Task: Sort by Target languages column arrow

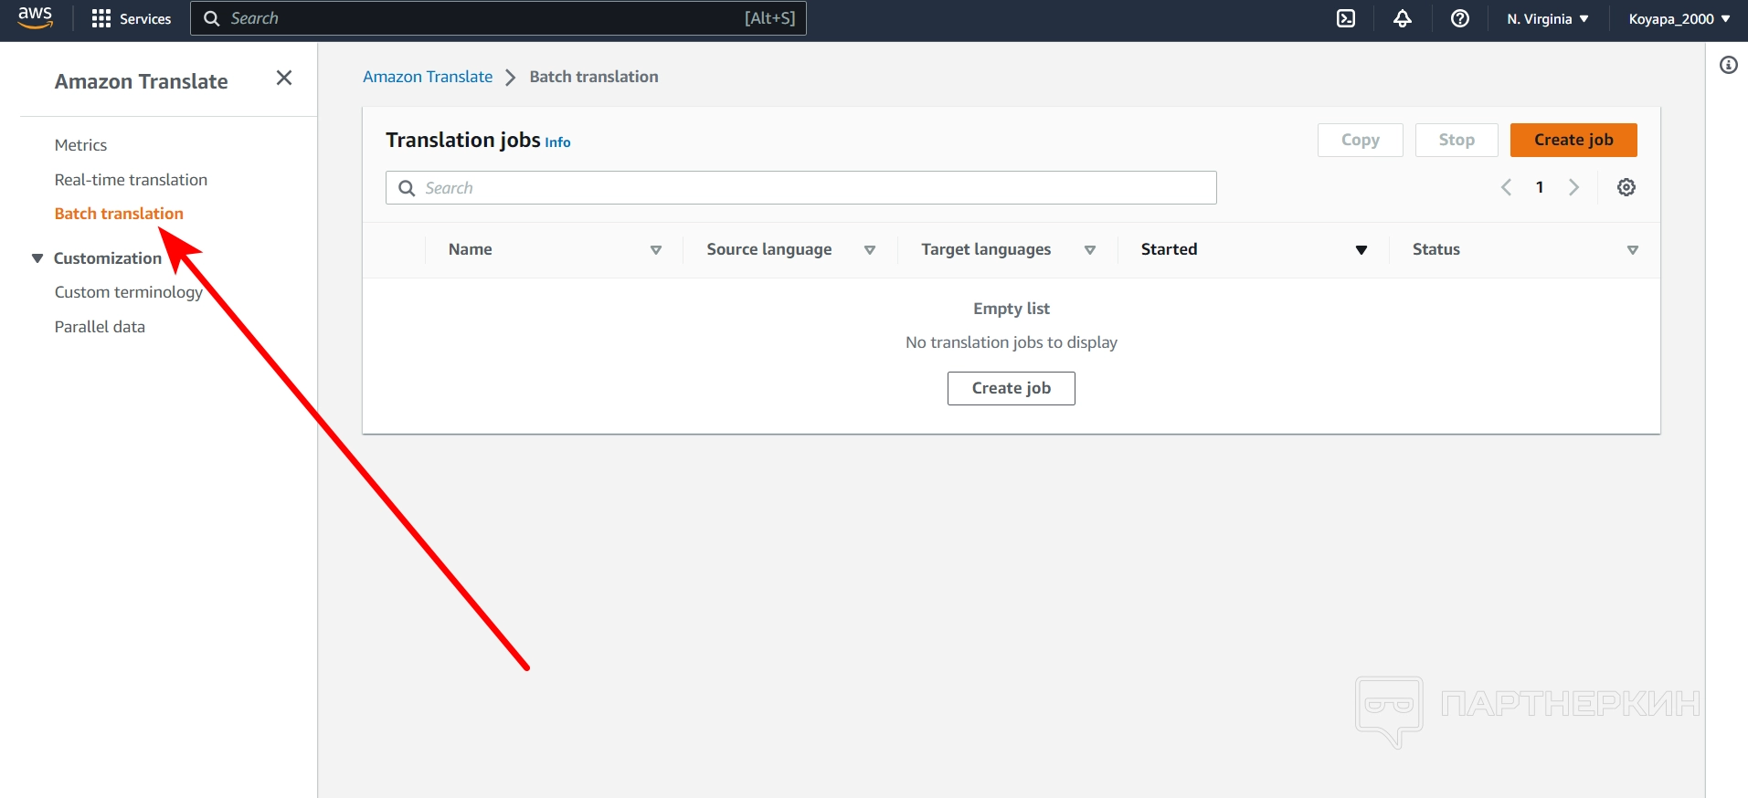Action: click(x=1090, y=250)
